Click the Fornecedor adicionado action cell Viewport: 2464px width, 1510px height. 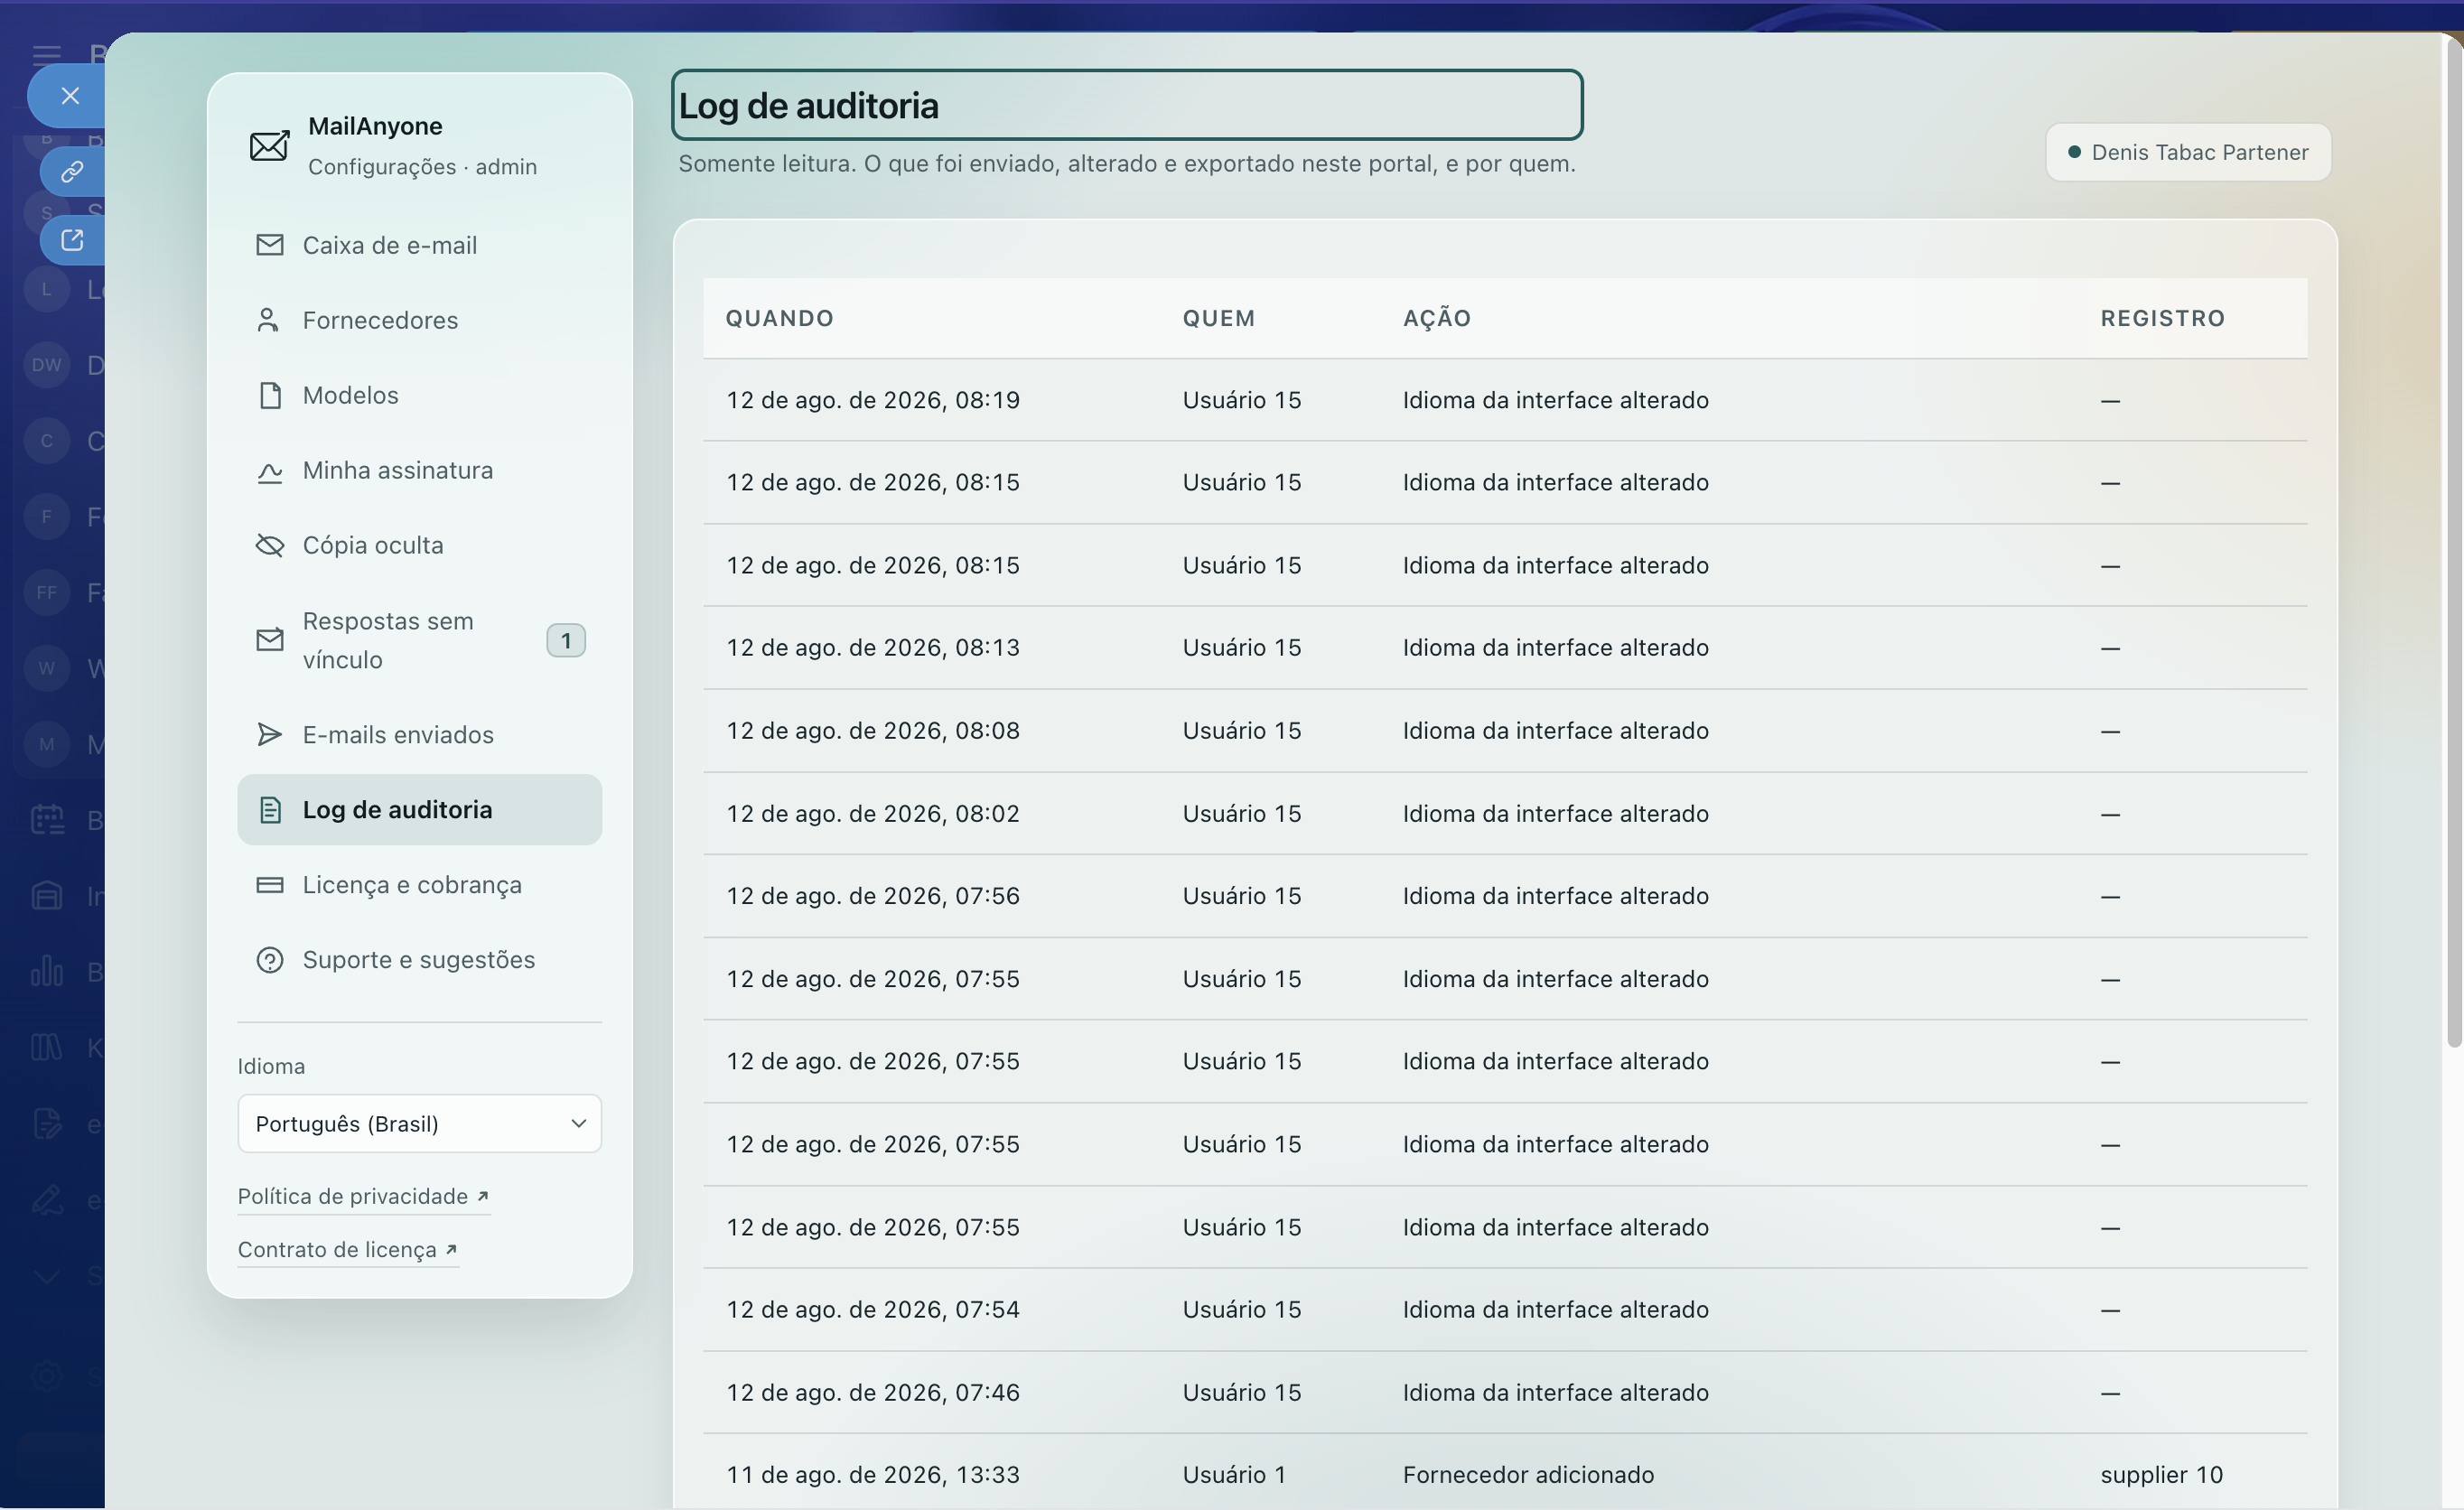point(1528,1475)
